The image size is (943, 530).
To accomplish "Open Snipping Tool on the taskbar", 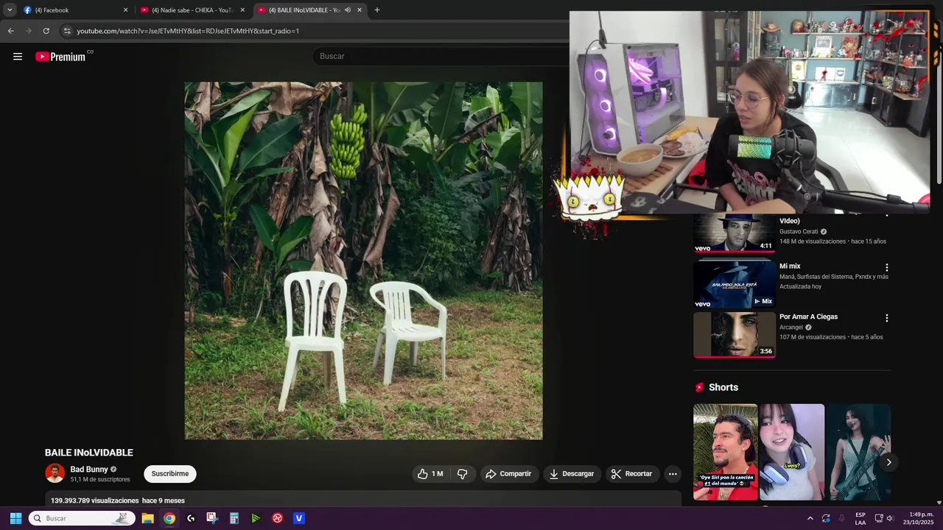I will click(x=212, y=518).
